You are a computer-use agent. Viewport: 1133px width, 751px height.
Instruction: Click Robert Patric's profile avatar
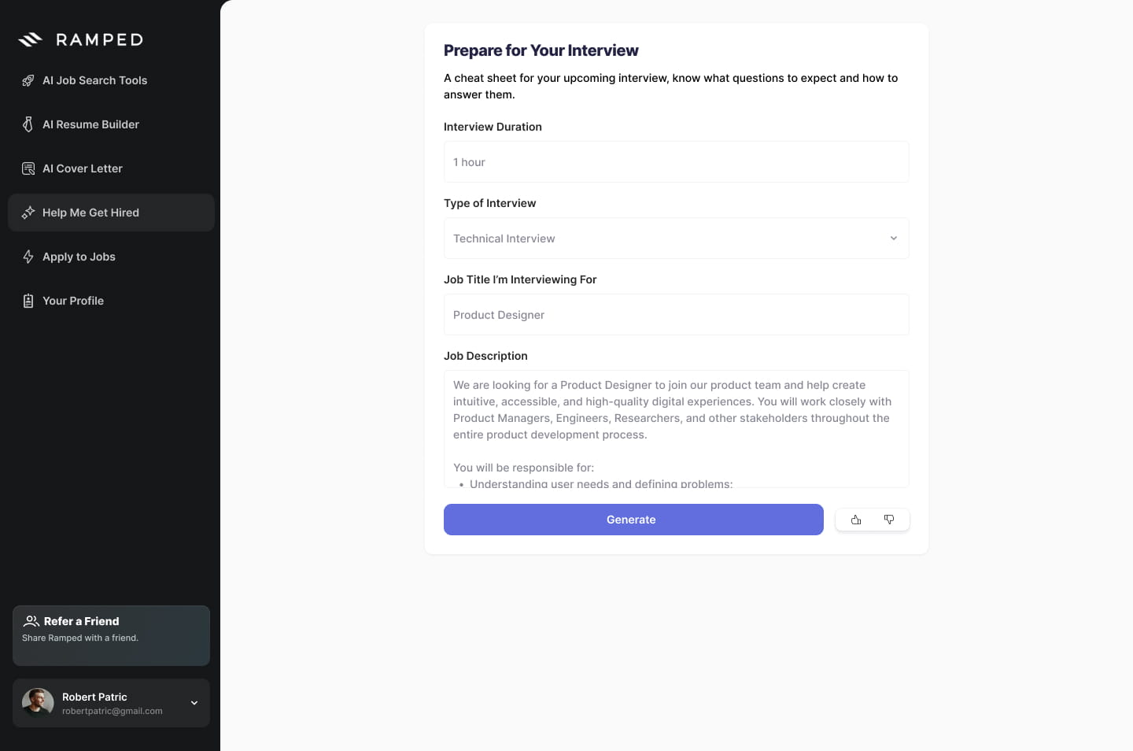(38, 703)
